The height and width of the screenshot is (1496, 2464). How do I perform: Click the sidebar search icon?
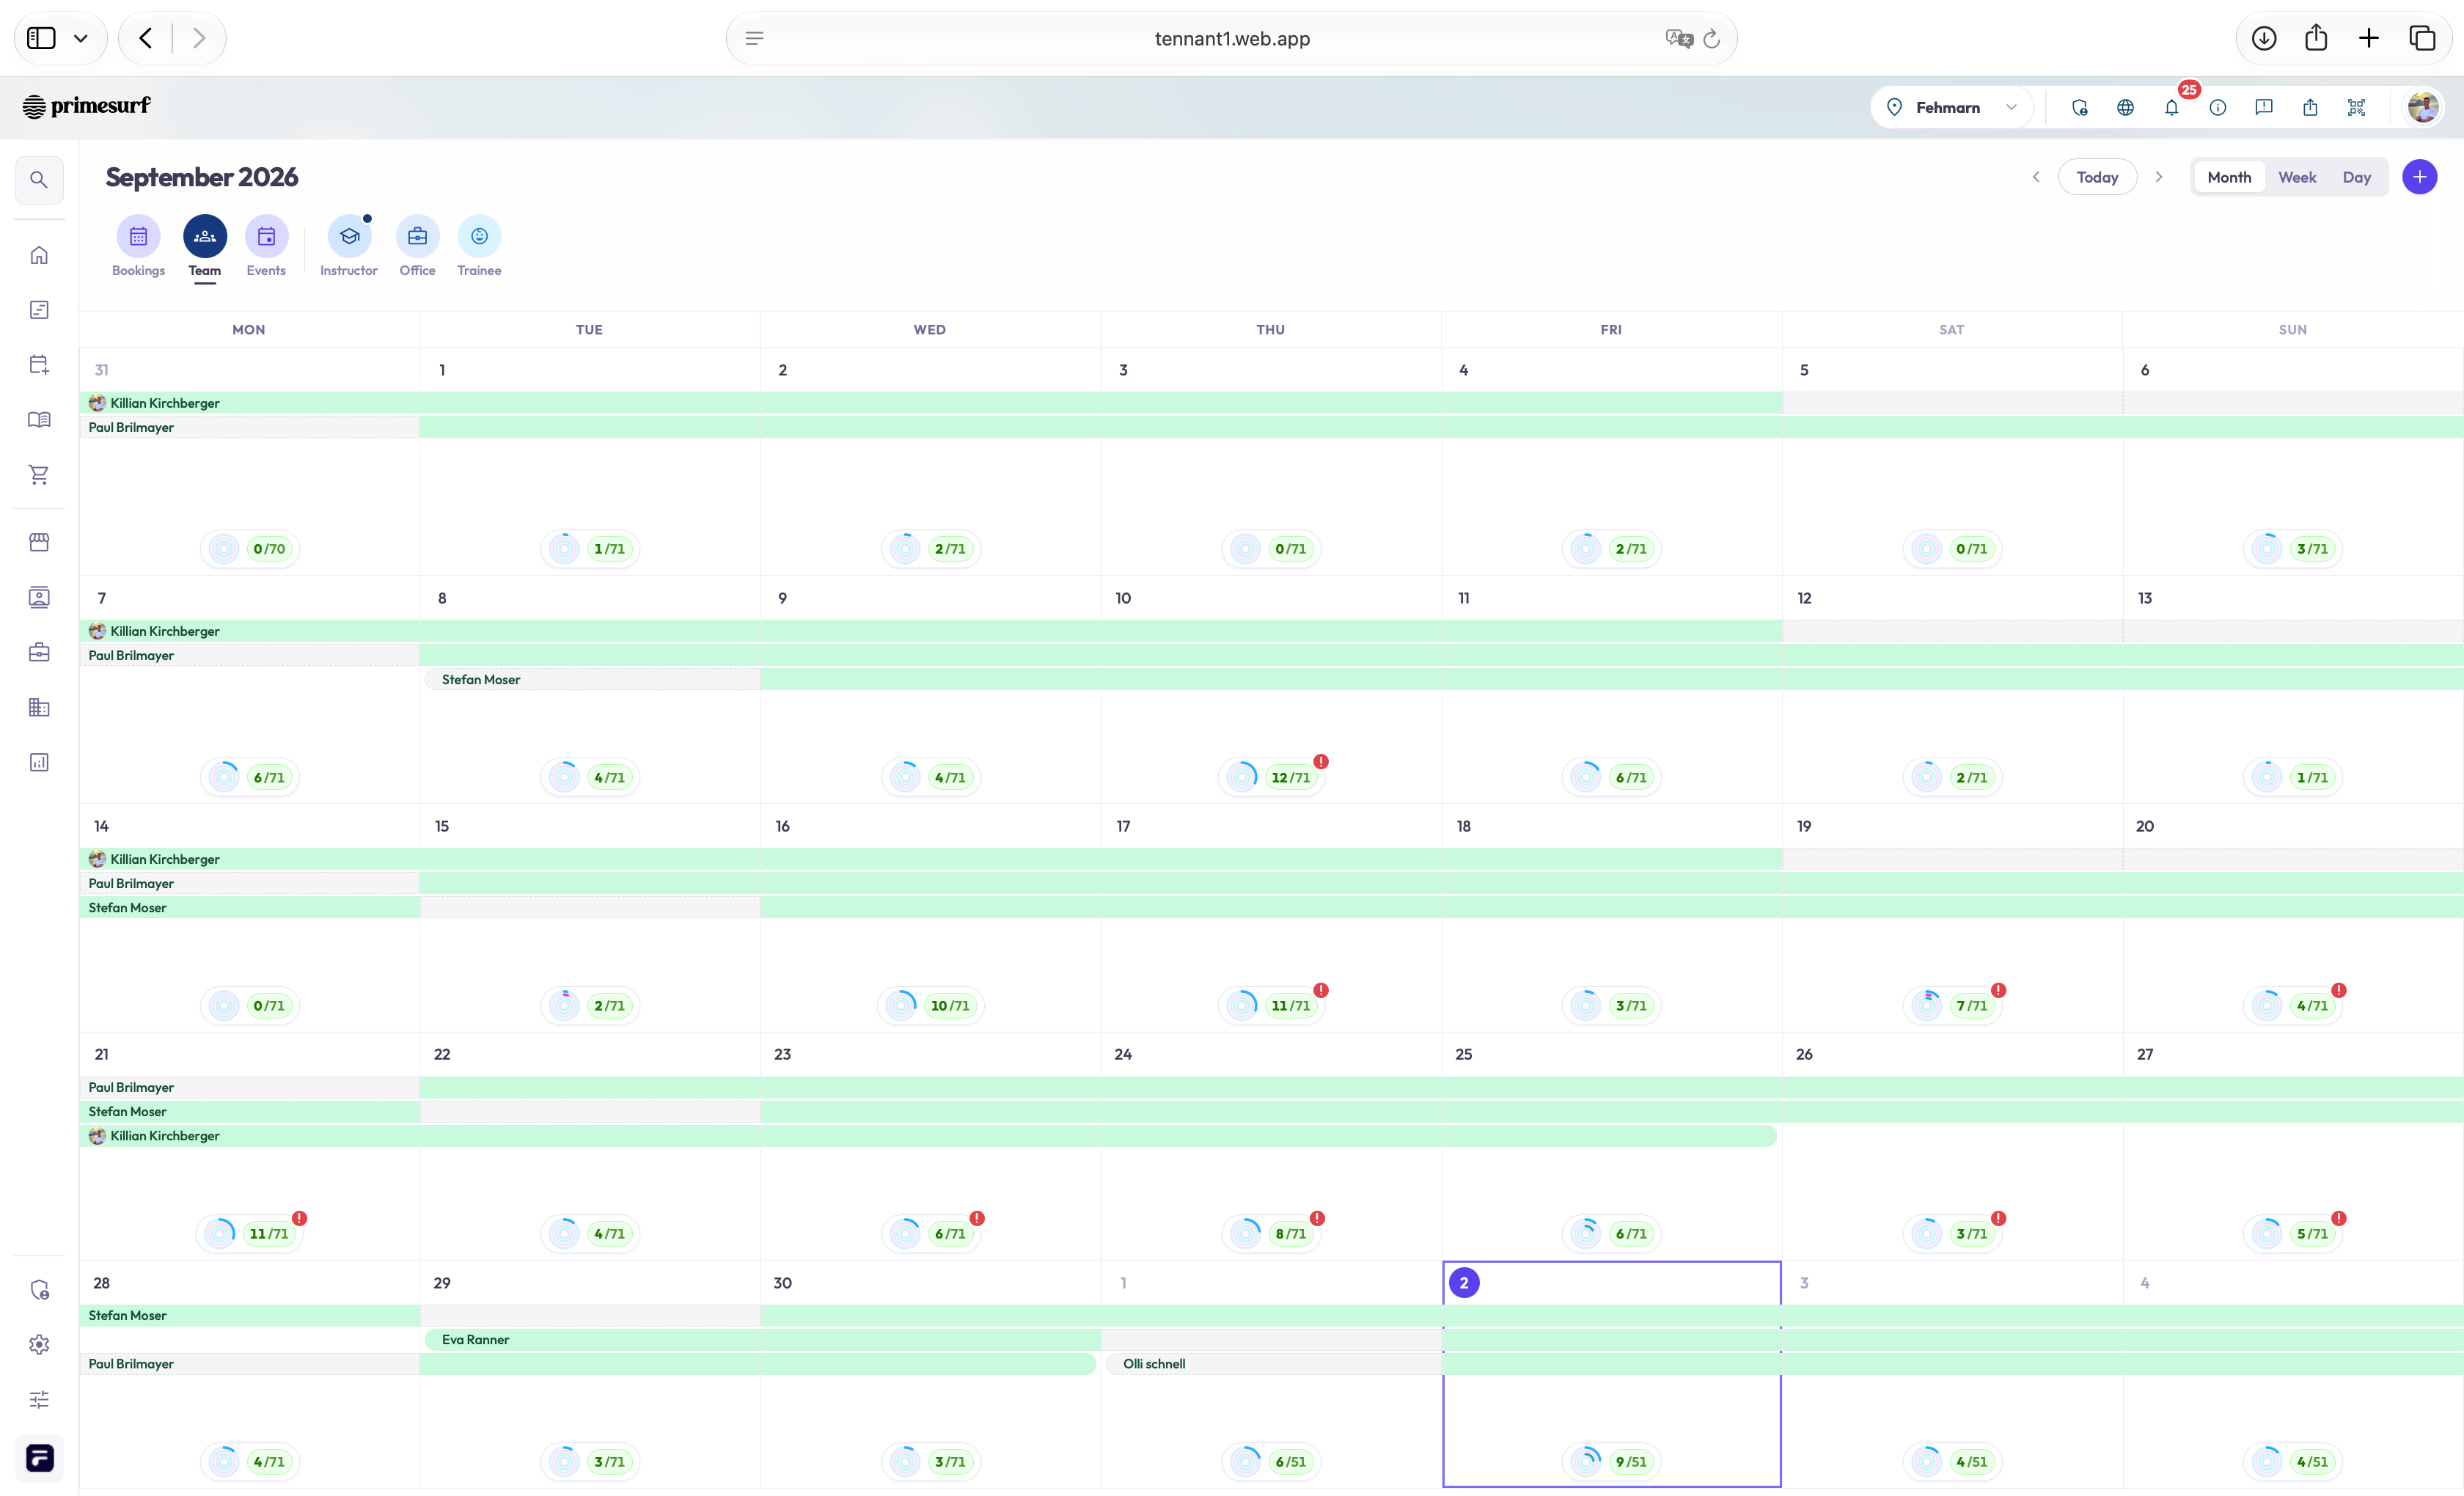click(x=39, y=180)
